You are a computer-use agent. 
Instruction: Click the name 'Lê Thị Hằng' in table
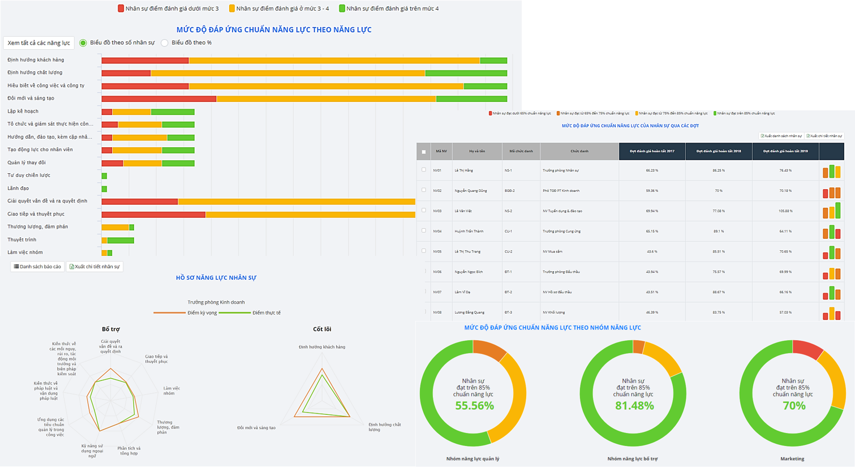[x=463, y=170]
